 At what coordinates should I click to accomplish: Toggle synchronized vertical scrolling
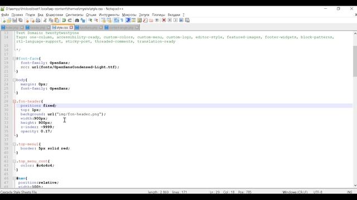point(103,21)
